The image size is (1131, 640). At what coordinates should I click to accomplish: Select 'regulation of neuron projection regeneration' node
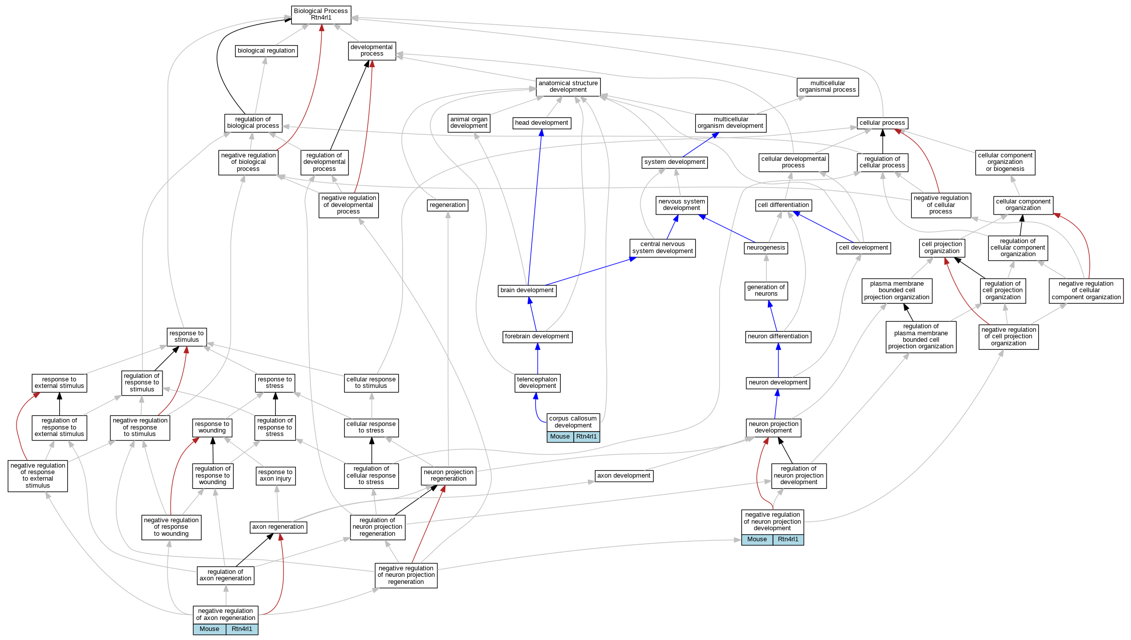[x=377, y=527]
